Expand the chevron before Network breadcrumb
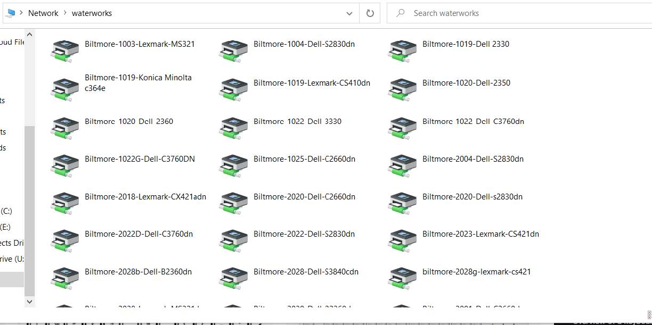Image resolution: width=652 pixels, height=325 pixels. [21, 13]
